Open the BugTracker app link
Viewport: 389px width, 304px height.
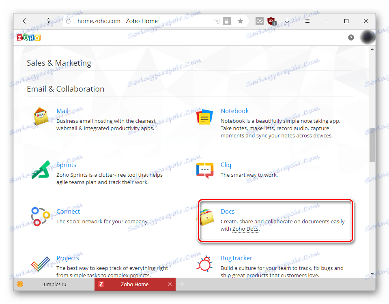[x=236, y=258]
